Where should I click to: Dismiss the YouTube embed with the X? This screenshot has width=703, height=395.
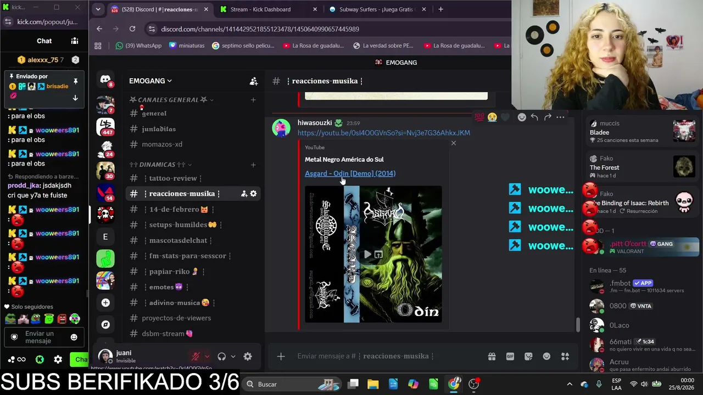tap(453, 143)
